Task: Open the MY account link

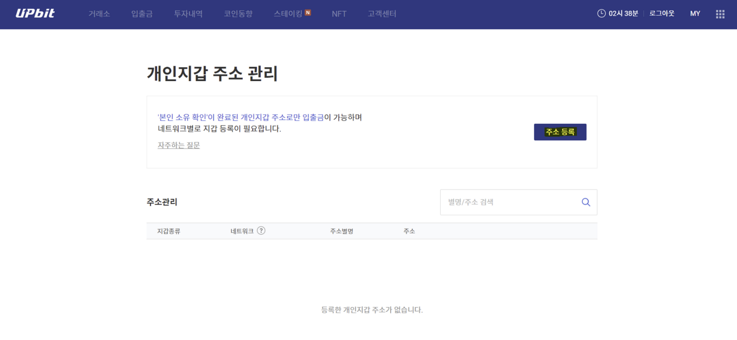Action: click(x=695, y=14)
